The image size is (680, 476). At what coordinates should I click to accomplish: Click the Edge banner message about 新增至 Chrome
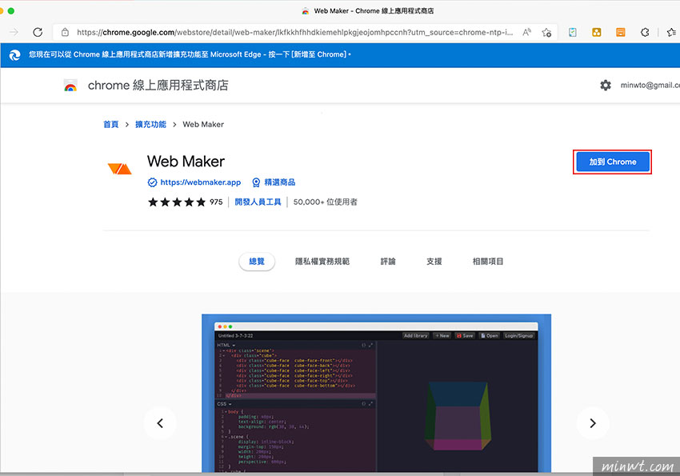click(x=190, y=54)
